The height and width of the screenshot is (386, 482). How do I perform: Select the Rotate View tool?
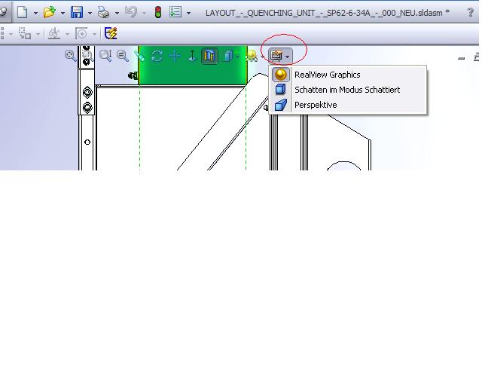(157, 56)
